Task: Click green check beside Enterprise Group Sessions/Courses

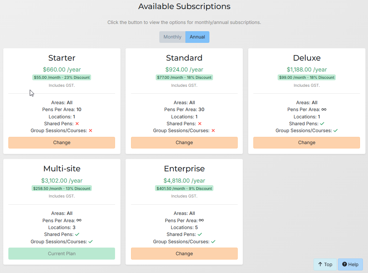Action: 213,241
